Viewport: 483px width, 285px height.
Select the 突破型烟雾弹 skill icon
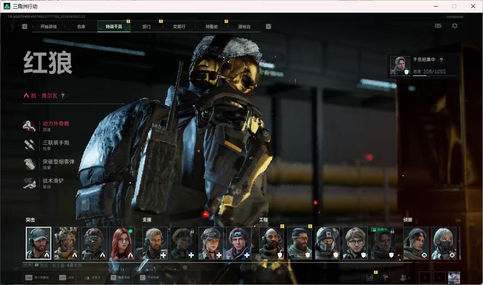click(x=30, y=164)
